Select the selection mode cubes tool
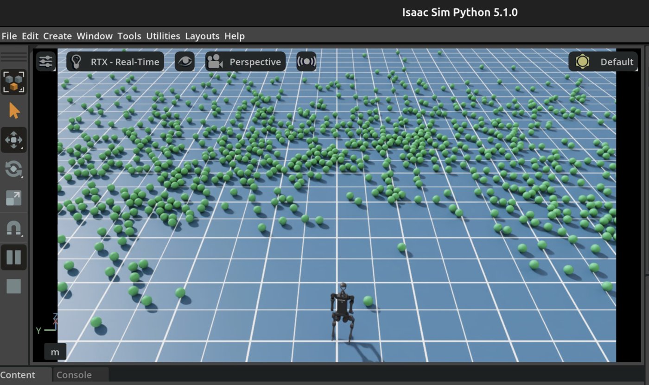This screenshot has height=385, width=649. point(14,82)
